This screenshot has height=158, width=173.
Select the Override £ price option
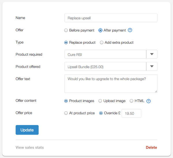pos(101,113)
